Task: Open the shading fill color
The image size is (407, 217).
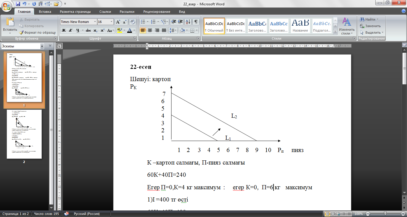Action: coord(183,30)
